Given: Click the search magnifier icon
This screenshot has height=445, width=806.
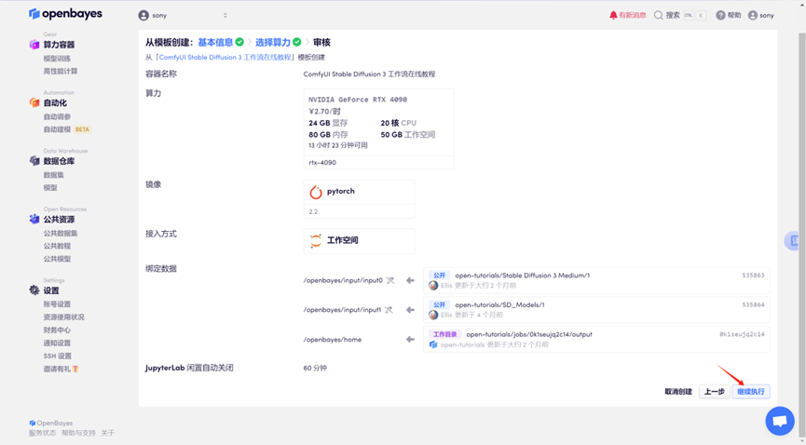Looking at the screenshot, I should coord(658,16).
